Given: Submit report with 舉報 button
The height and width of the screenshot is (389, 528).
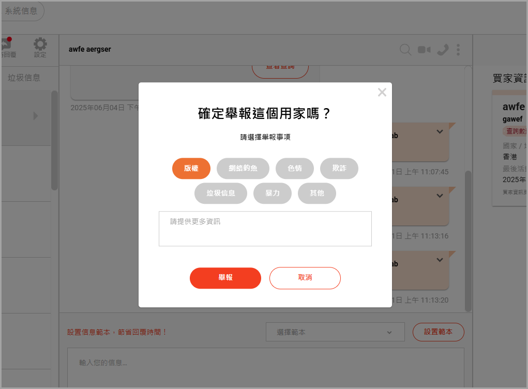Looking at the screenshot, I should [225, 278].
